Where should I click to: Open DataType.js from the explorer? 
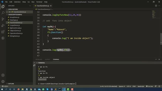14,20
